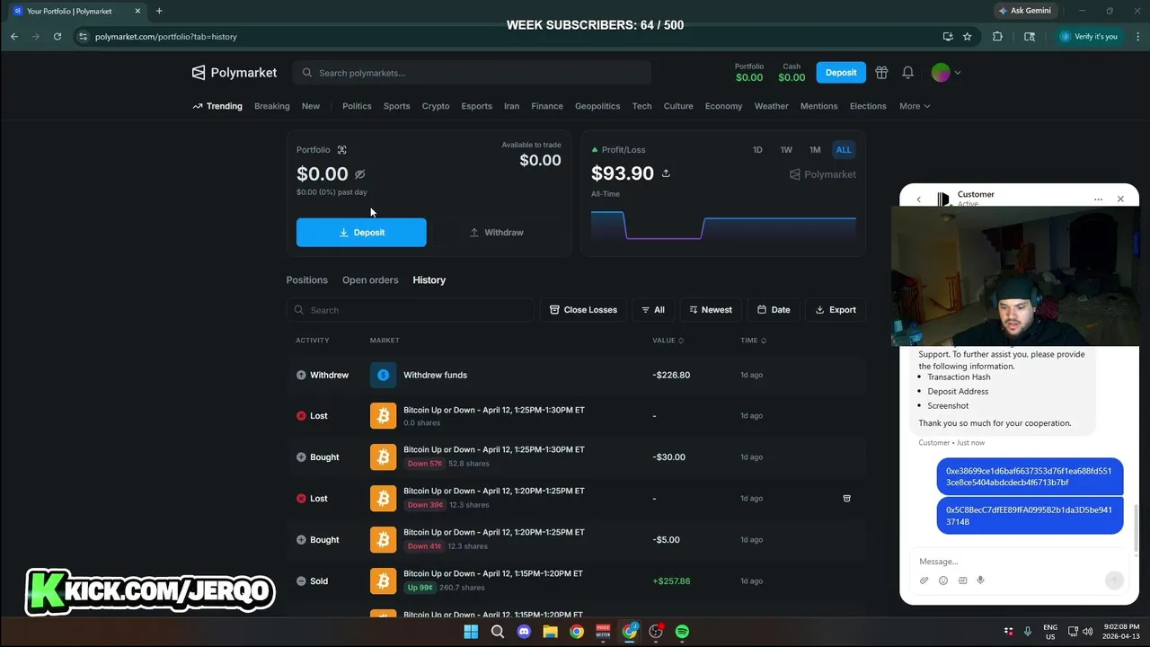1150x647 pixels.
Task: Open the Geopolitics category
Action: point(597,106)
